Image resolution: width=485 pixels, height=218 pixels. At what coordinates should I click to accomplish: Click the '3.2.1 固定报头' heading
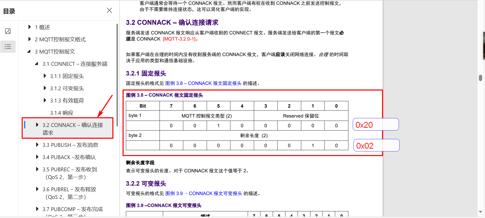pos(146,73)
